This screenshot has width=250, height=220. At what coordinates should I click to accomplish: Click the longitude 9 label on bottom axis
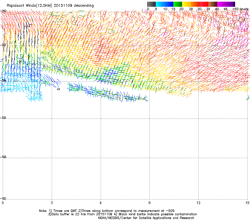(x=149, y=203)
